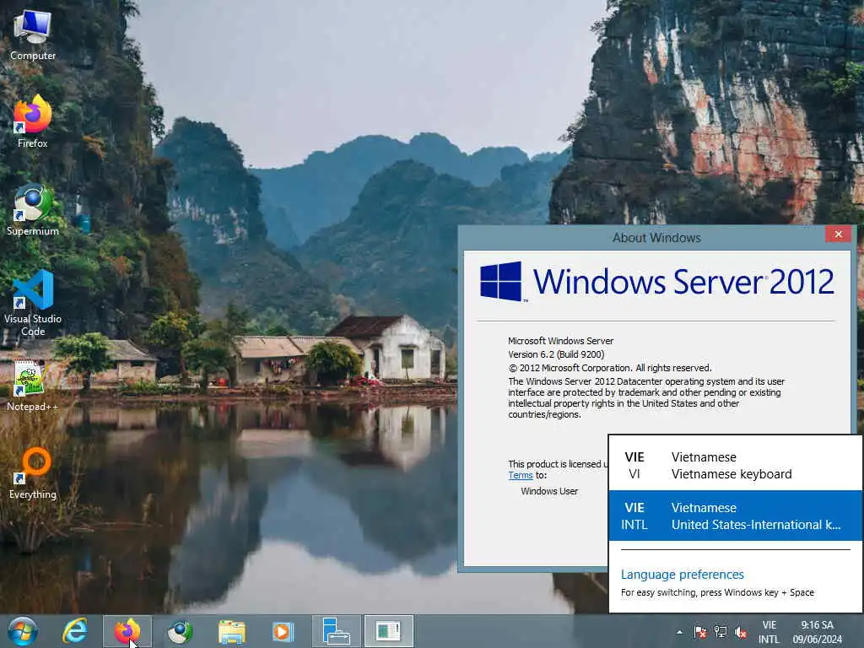
Task: Open Server Manager from the taskbar
Action: point(336,631)
